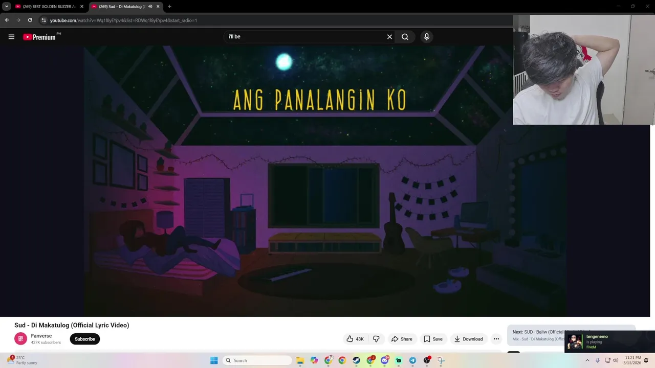Switch to the BEST GOLDEN BUZZER tab
The image size is (655, 368).
49,7
